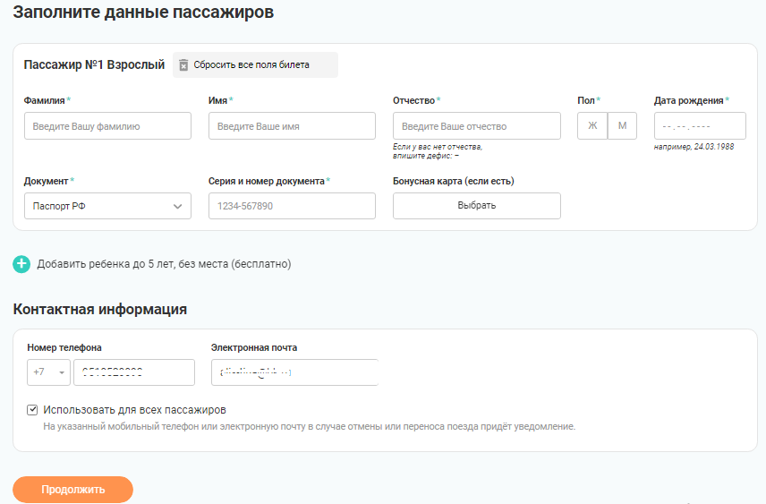The width and height of the screenshot is (766, 504).
Task: Click Выбрать for bonus card
Action: click(476, 206)
